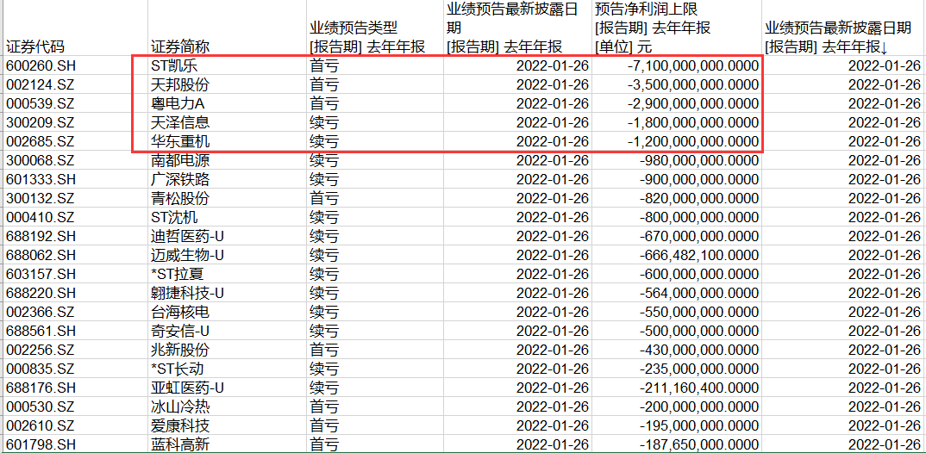Select cell with code 601333.SH
Image resolution: width=926 pixels, height=453 pixels.
(x=75, y=179)
